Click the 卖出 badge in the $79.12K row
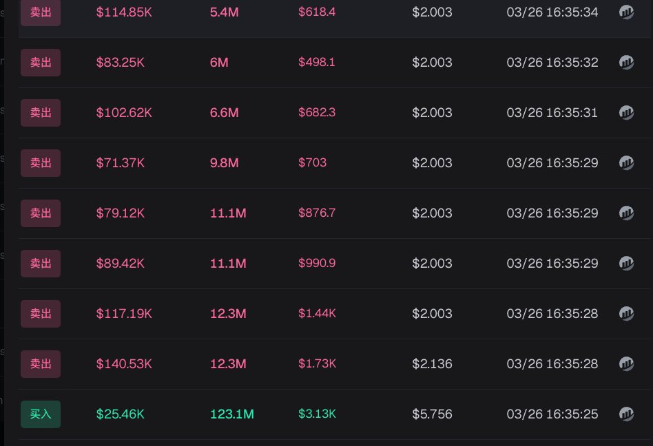 (x=41, y=213)
